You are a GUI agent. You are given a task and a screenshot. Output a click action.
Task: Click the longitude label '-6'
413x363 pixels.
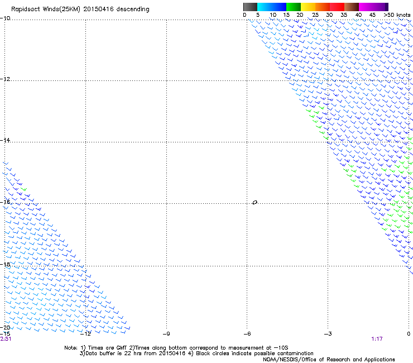click(x=247, y=334)
